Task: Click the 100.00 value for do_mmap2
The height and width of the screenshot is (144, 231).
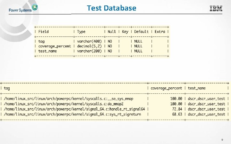Action: tap(176, 104)
